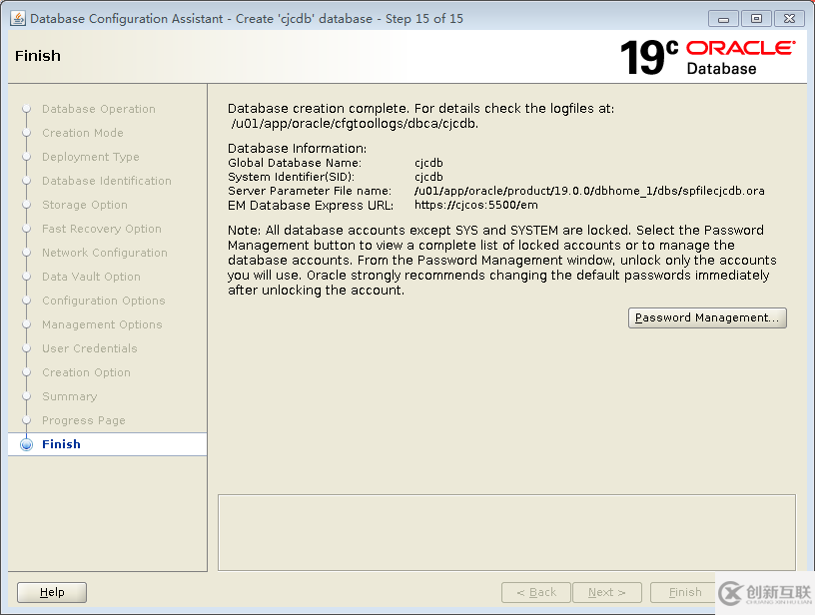This screenshot has height=615, width=815.
Task: Select Deployment Type step
Action: tap(91, 157)
